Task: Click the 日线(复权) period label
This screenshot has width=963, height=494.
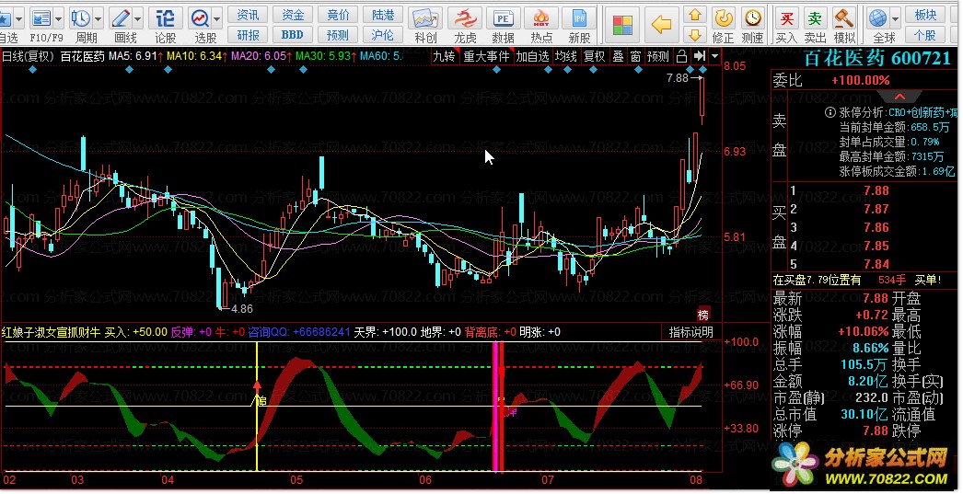Action: pyautogui.click(x=29, y=56)
